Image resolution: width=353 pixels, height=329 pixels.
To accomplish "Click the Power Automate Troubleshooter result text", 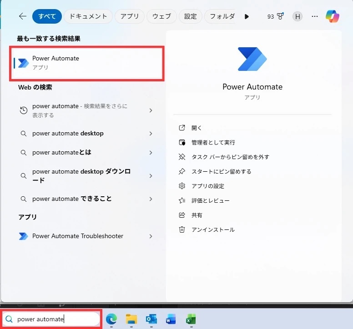I will (x=78, y=236).
